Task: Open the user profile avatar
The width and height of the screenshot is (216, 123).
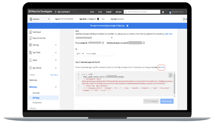Action: [x=170, y=12]
